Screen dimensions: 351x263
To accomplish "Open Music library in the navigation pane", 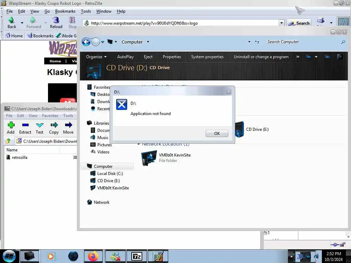I will click(103, 138).
